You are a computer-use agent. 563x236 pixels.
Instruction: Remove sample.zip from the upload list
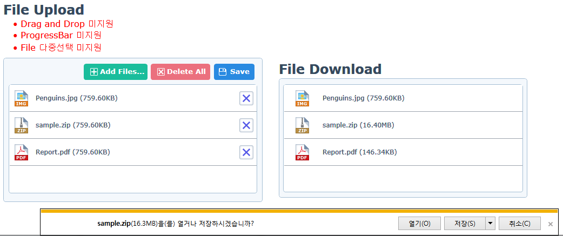click(246, 125)
